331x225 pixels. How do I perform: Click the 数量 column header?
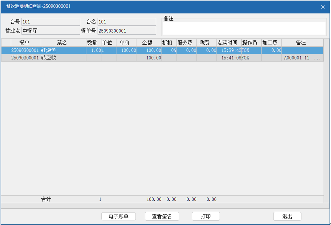(x=92, y=43)
